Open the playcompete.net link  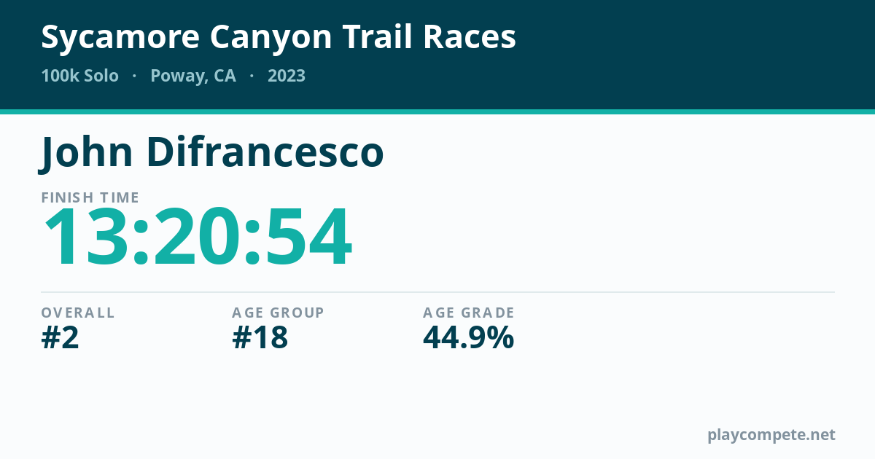tap(771, 435)
